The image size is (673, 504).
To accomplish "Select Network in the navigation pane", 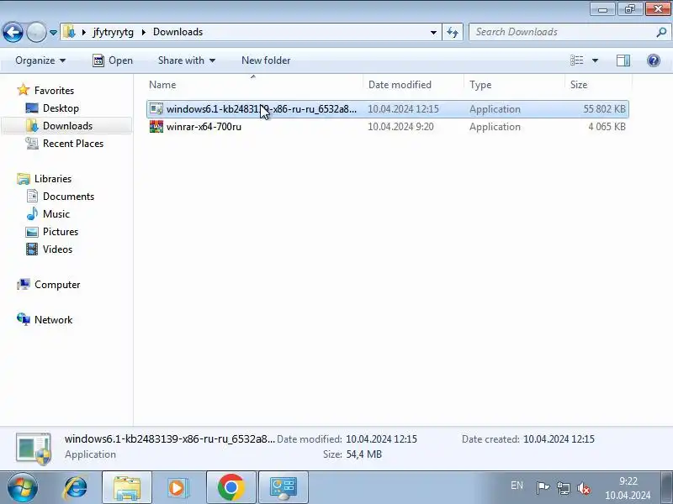I will click(x=53, y=320).
